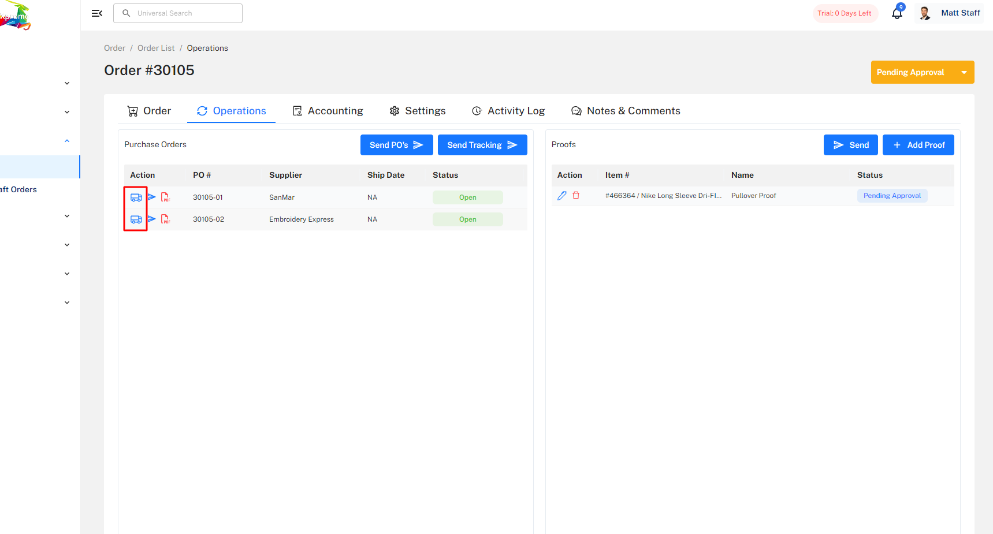View the Activity Log tab
The height and width of the screenshot is (534, 993).
(508, 111)
